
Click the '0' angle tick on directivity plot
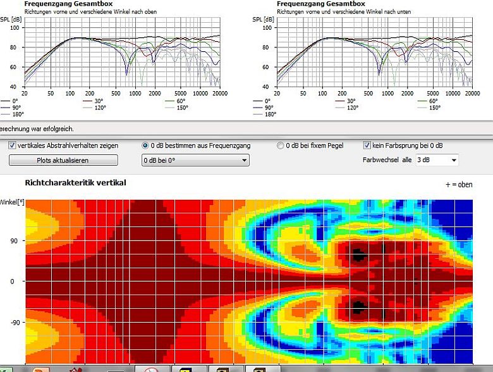(12, 282)
